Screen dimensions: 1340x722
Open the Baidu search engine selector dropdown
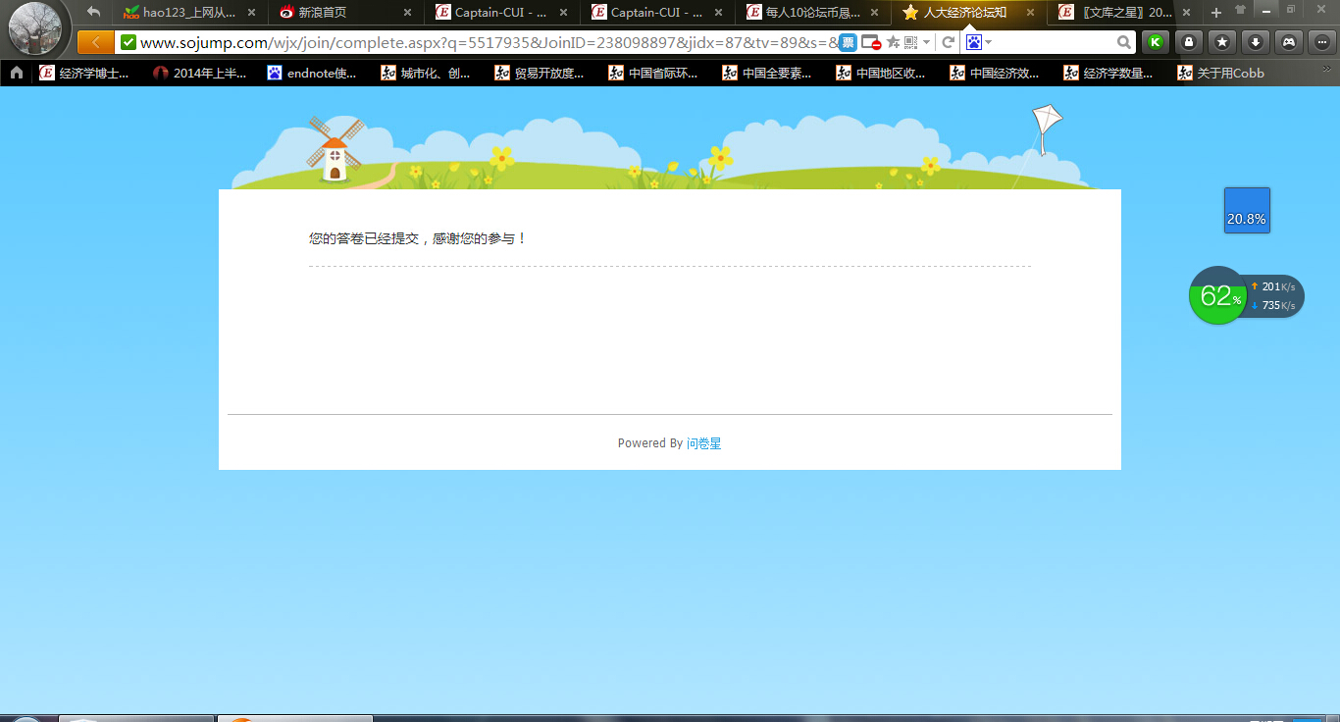[979, 42]
